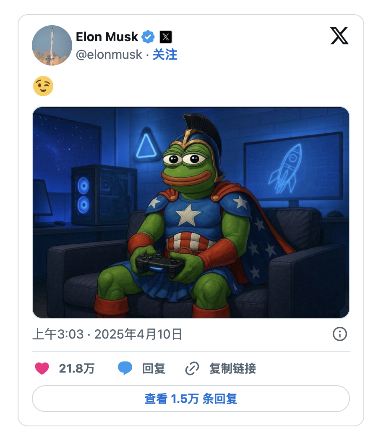Screen dimensions: 381x436
Task: Click the chain link copy icon
Action: click(x=192, y=369)
